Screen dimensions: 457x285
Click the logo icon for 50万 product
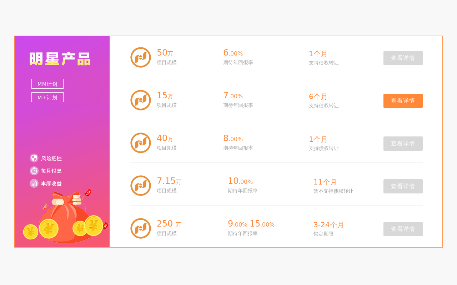tap(141, 57)
